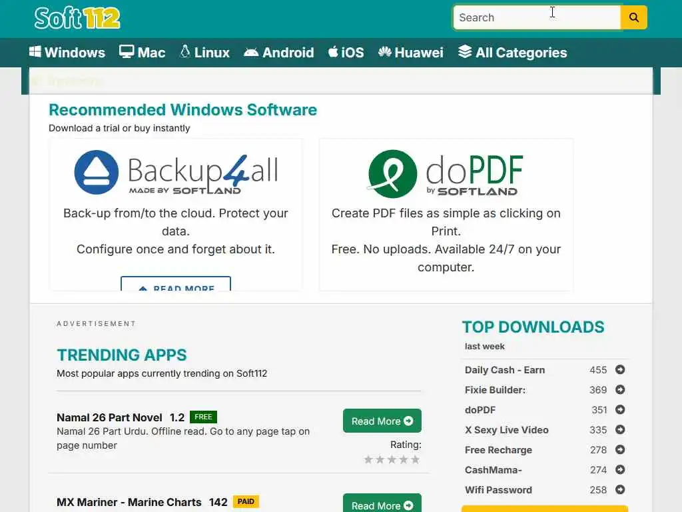The image size is (682, 512).
Task: Click the star rating for Namal Novel
Action: (392, 460)
